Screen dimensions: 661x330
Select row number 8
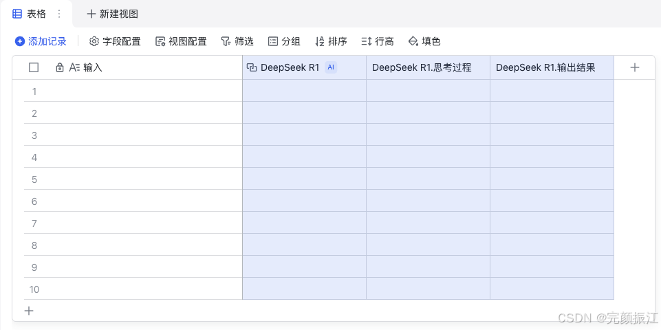pyautogui.click(x=34, y=245)
